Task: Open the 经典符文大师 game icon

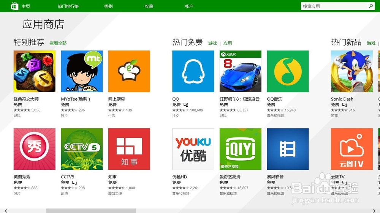Action: point(35,71)
